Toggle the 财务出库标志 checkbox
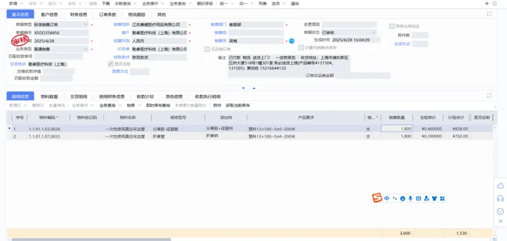 click(x=392, y=26)
